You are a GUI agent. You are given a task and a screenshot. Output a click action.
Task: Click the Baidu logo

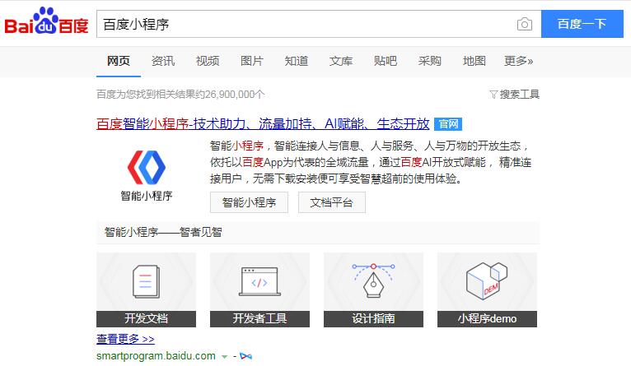coord(46,21)
